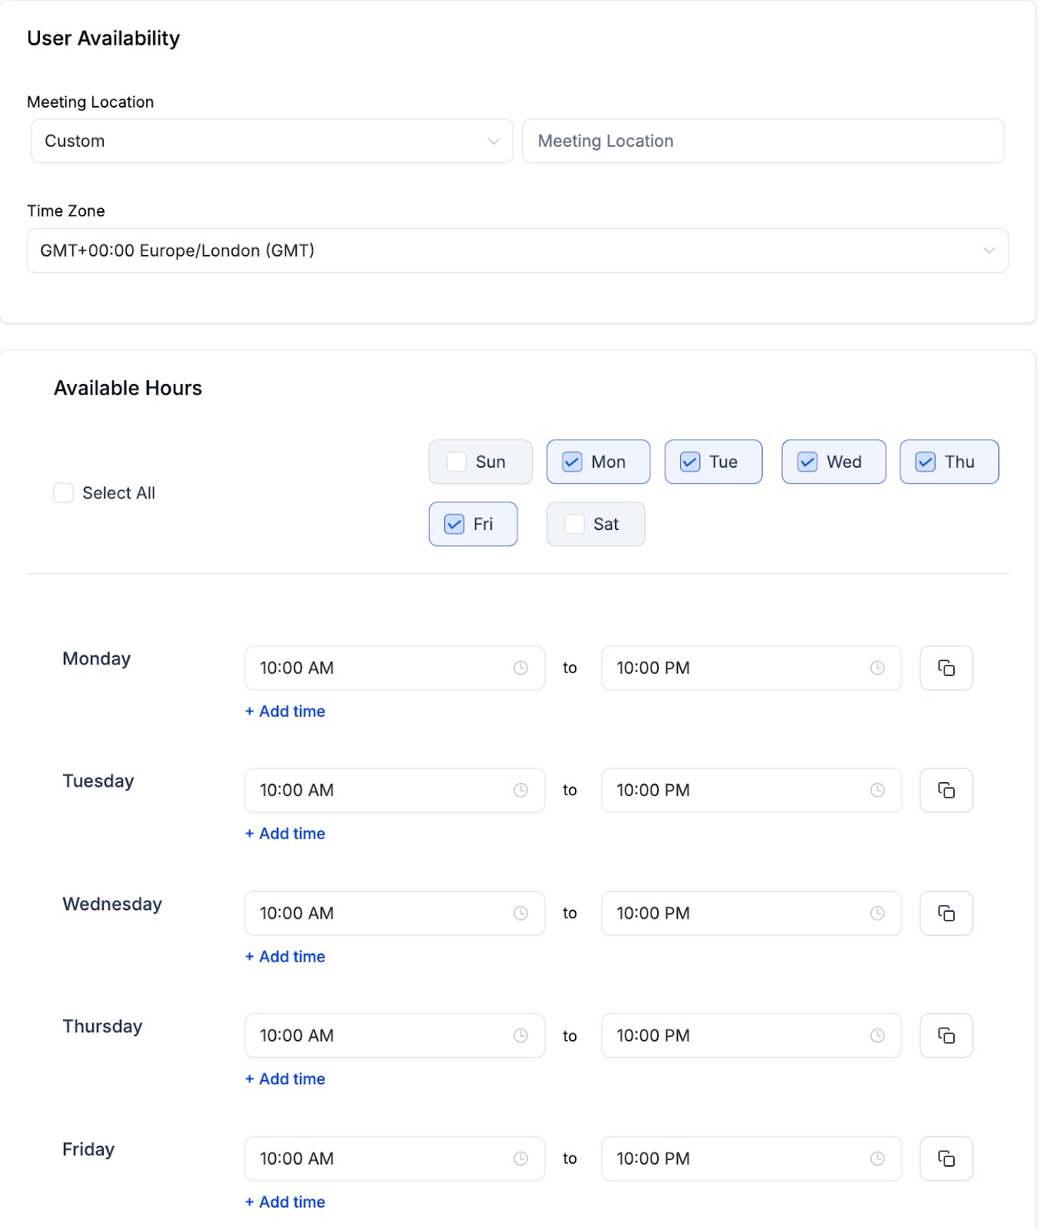Enable the Sat day checkbox
1040x1229 pixels.
(574, 524)
